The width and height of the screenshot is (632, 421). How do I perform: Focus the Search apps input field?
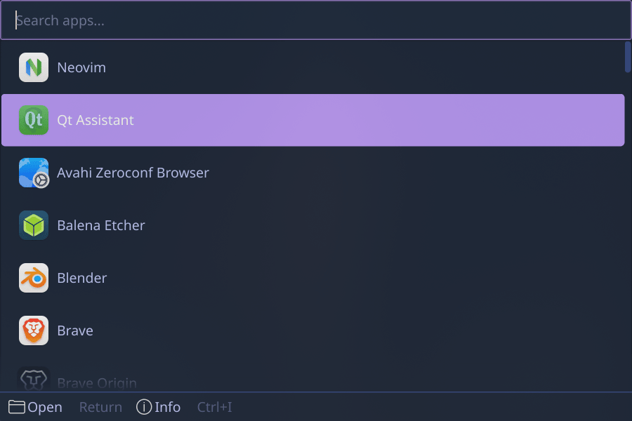point(316,20)
